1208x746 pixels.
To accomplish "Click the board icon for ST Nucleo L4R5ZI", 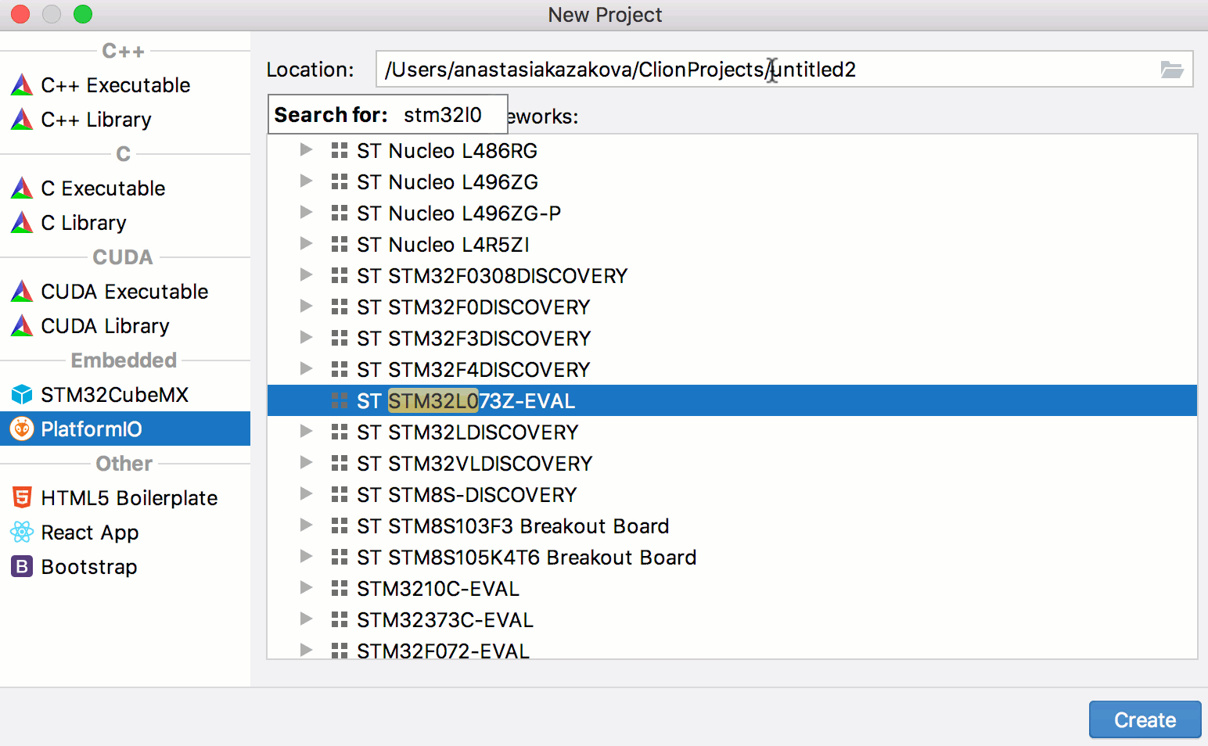I will coord(339,244).
